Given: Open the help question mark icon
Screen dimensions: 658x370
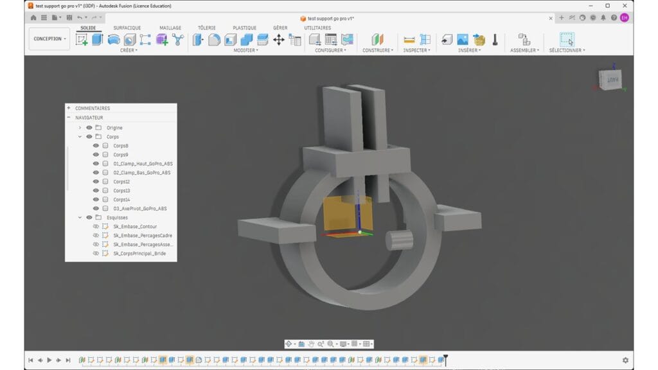Looking at the screenshot, I should [x=614, y=17].
